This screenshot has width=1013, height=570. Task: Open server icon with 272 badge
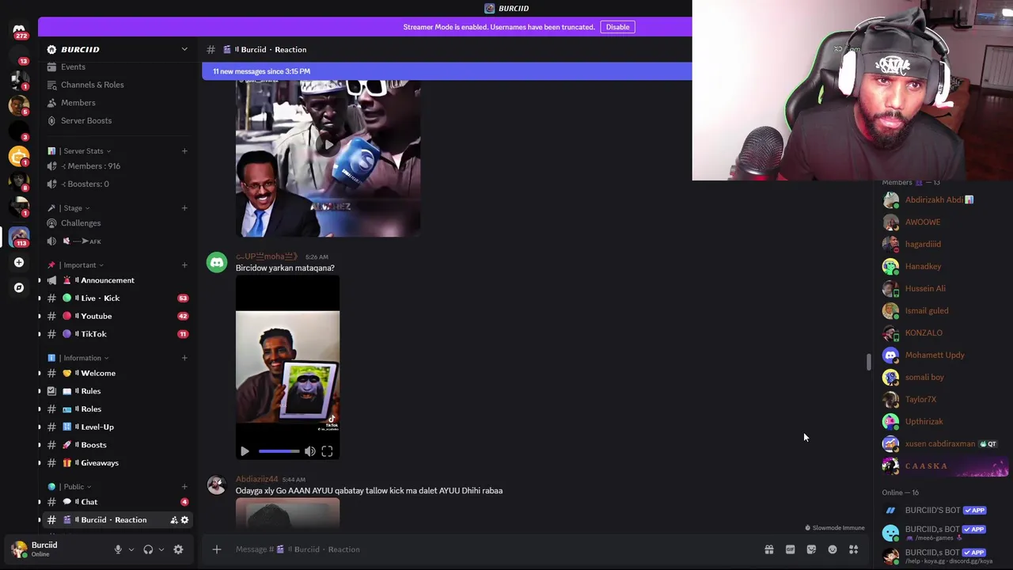[x=19, y=30]
